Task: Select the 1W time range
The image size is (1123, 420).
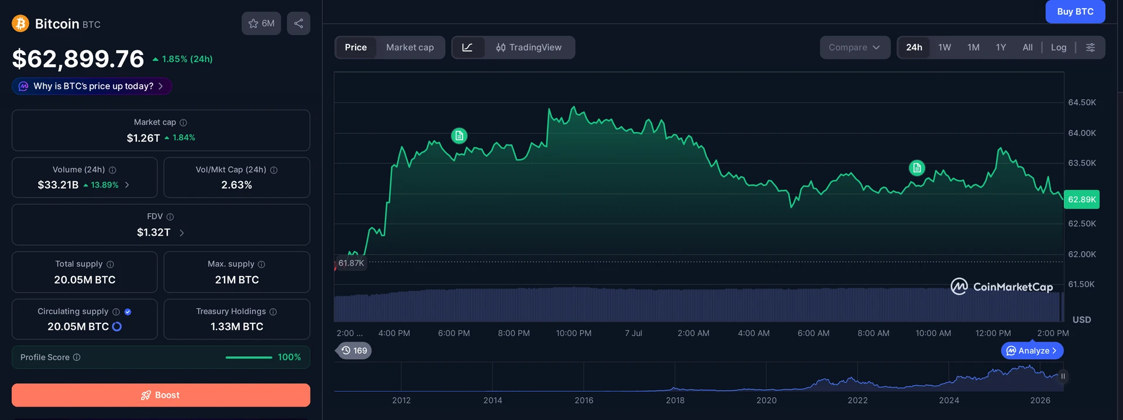Action: click(x=945, y=47)
